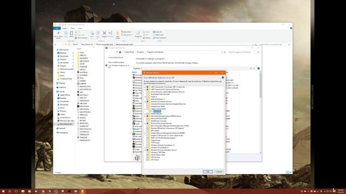Click the shield icon beside Turn Windows features on or off

pos(107,66)
